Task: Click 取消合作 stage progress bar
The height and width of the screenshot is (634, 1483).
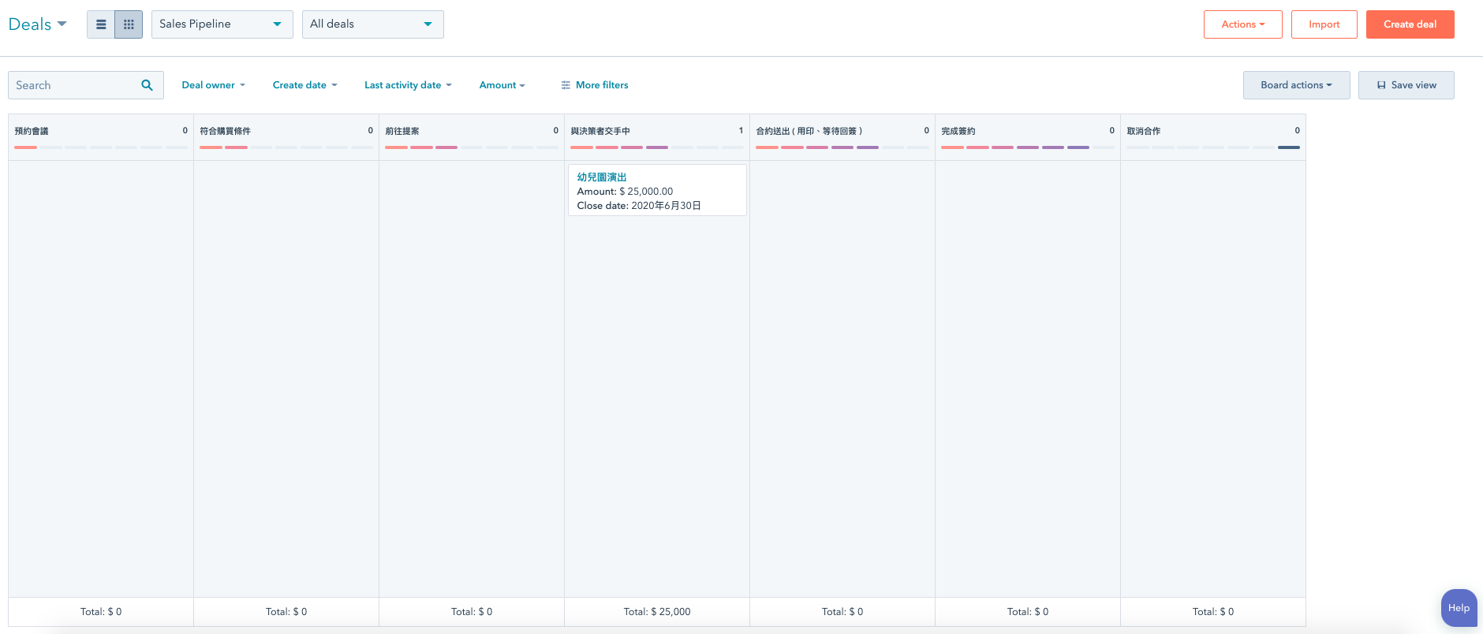Action: pos(1213,147)
